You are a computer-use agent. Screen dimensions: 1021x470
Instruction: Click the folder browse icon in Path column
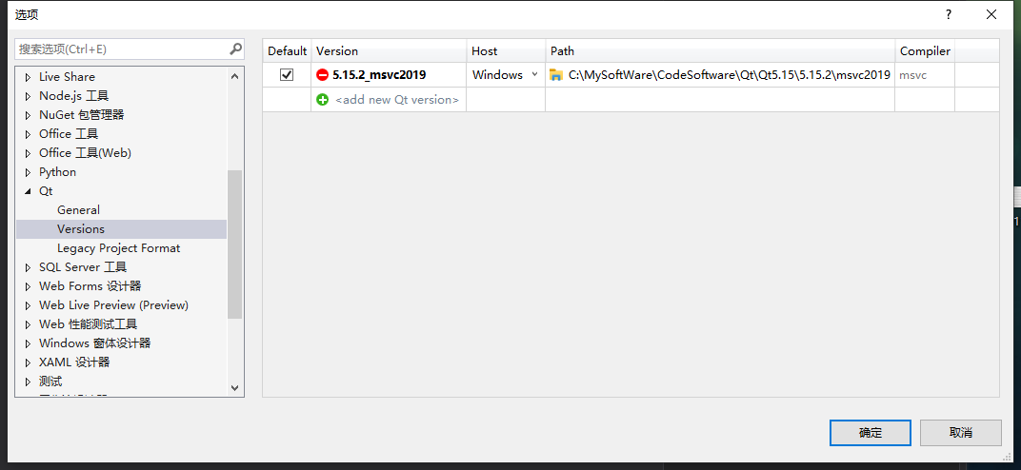point(556,75)
